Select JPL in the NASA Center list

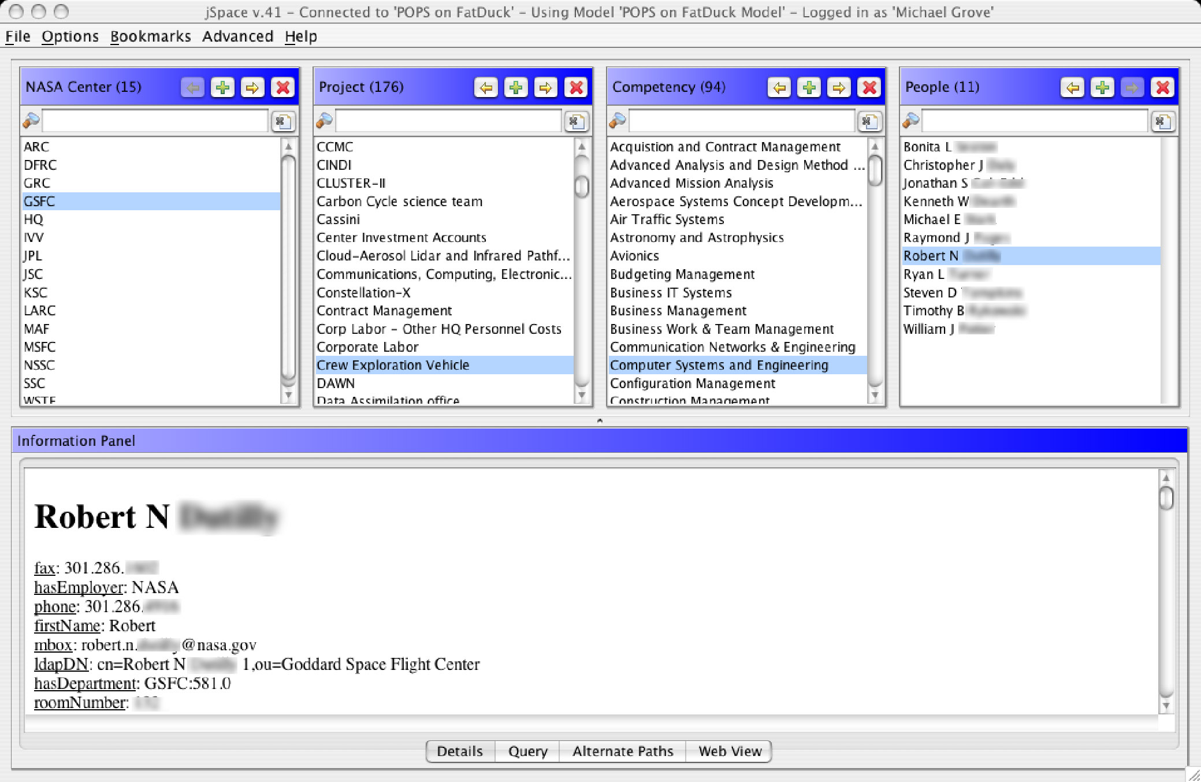32,256
